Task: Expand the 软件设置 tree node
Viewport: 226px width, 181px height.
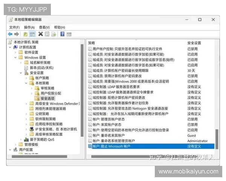Action: pyautogui.click(x=15, y=52)
